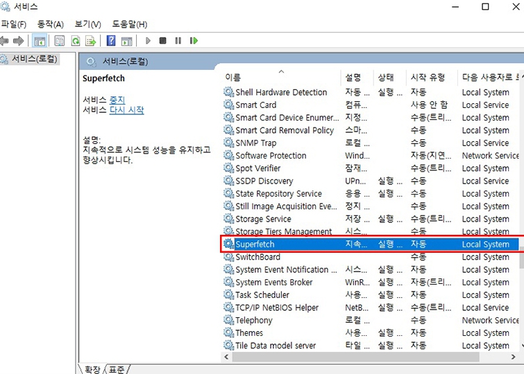The height and width of the screenshot is (374, 524).
Task: Click the Stop Service square icon
Action: (x=162, y=41)
